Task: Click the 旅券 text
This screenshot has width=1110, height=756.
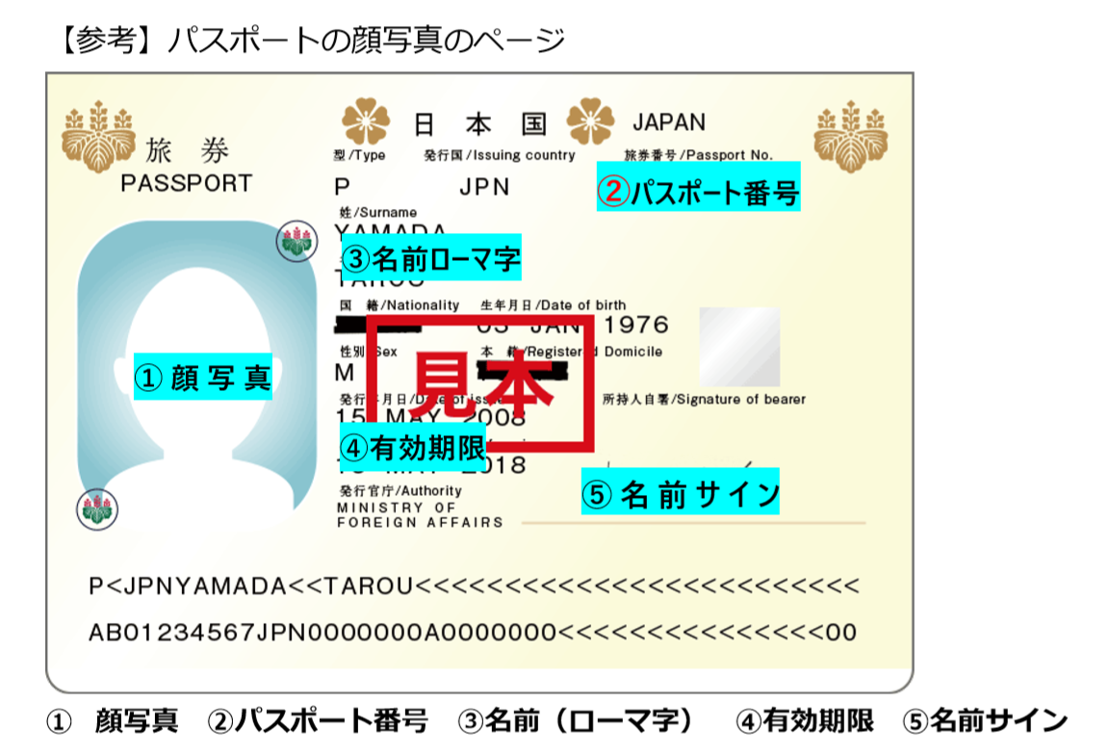Action: point(188,151)
